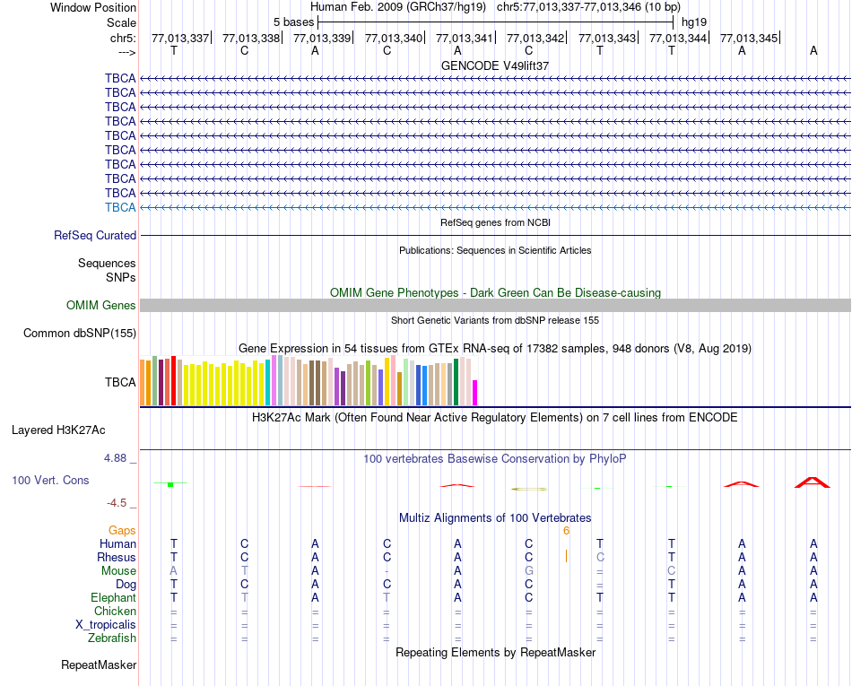The width and height of the screenshot is (852, 686).
Task: Open the GENCODE V49lift37 track title
Action: [495, 65]
